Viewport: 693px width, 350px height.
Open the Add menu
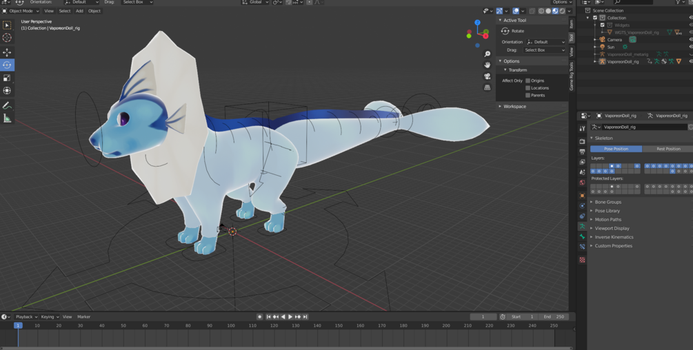pyautogui.click(x=79, y=11)
